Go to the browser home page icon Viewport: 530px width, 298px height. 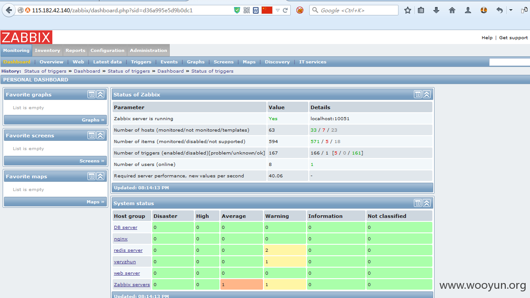click(452, 10)
